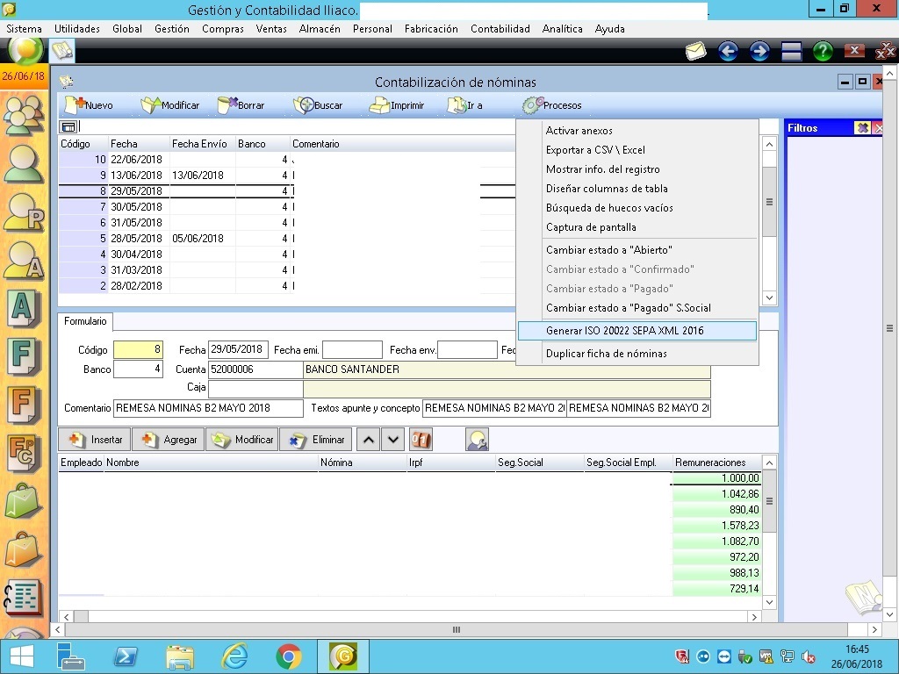899x674 pixels.
Task: Click the Comentario input field
Action: point(208,408)
